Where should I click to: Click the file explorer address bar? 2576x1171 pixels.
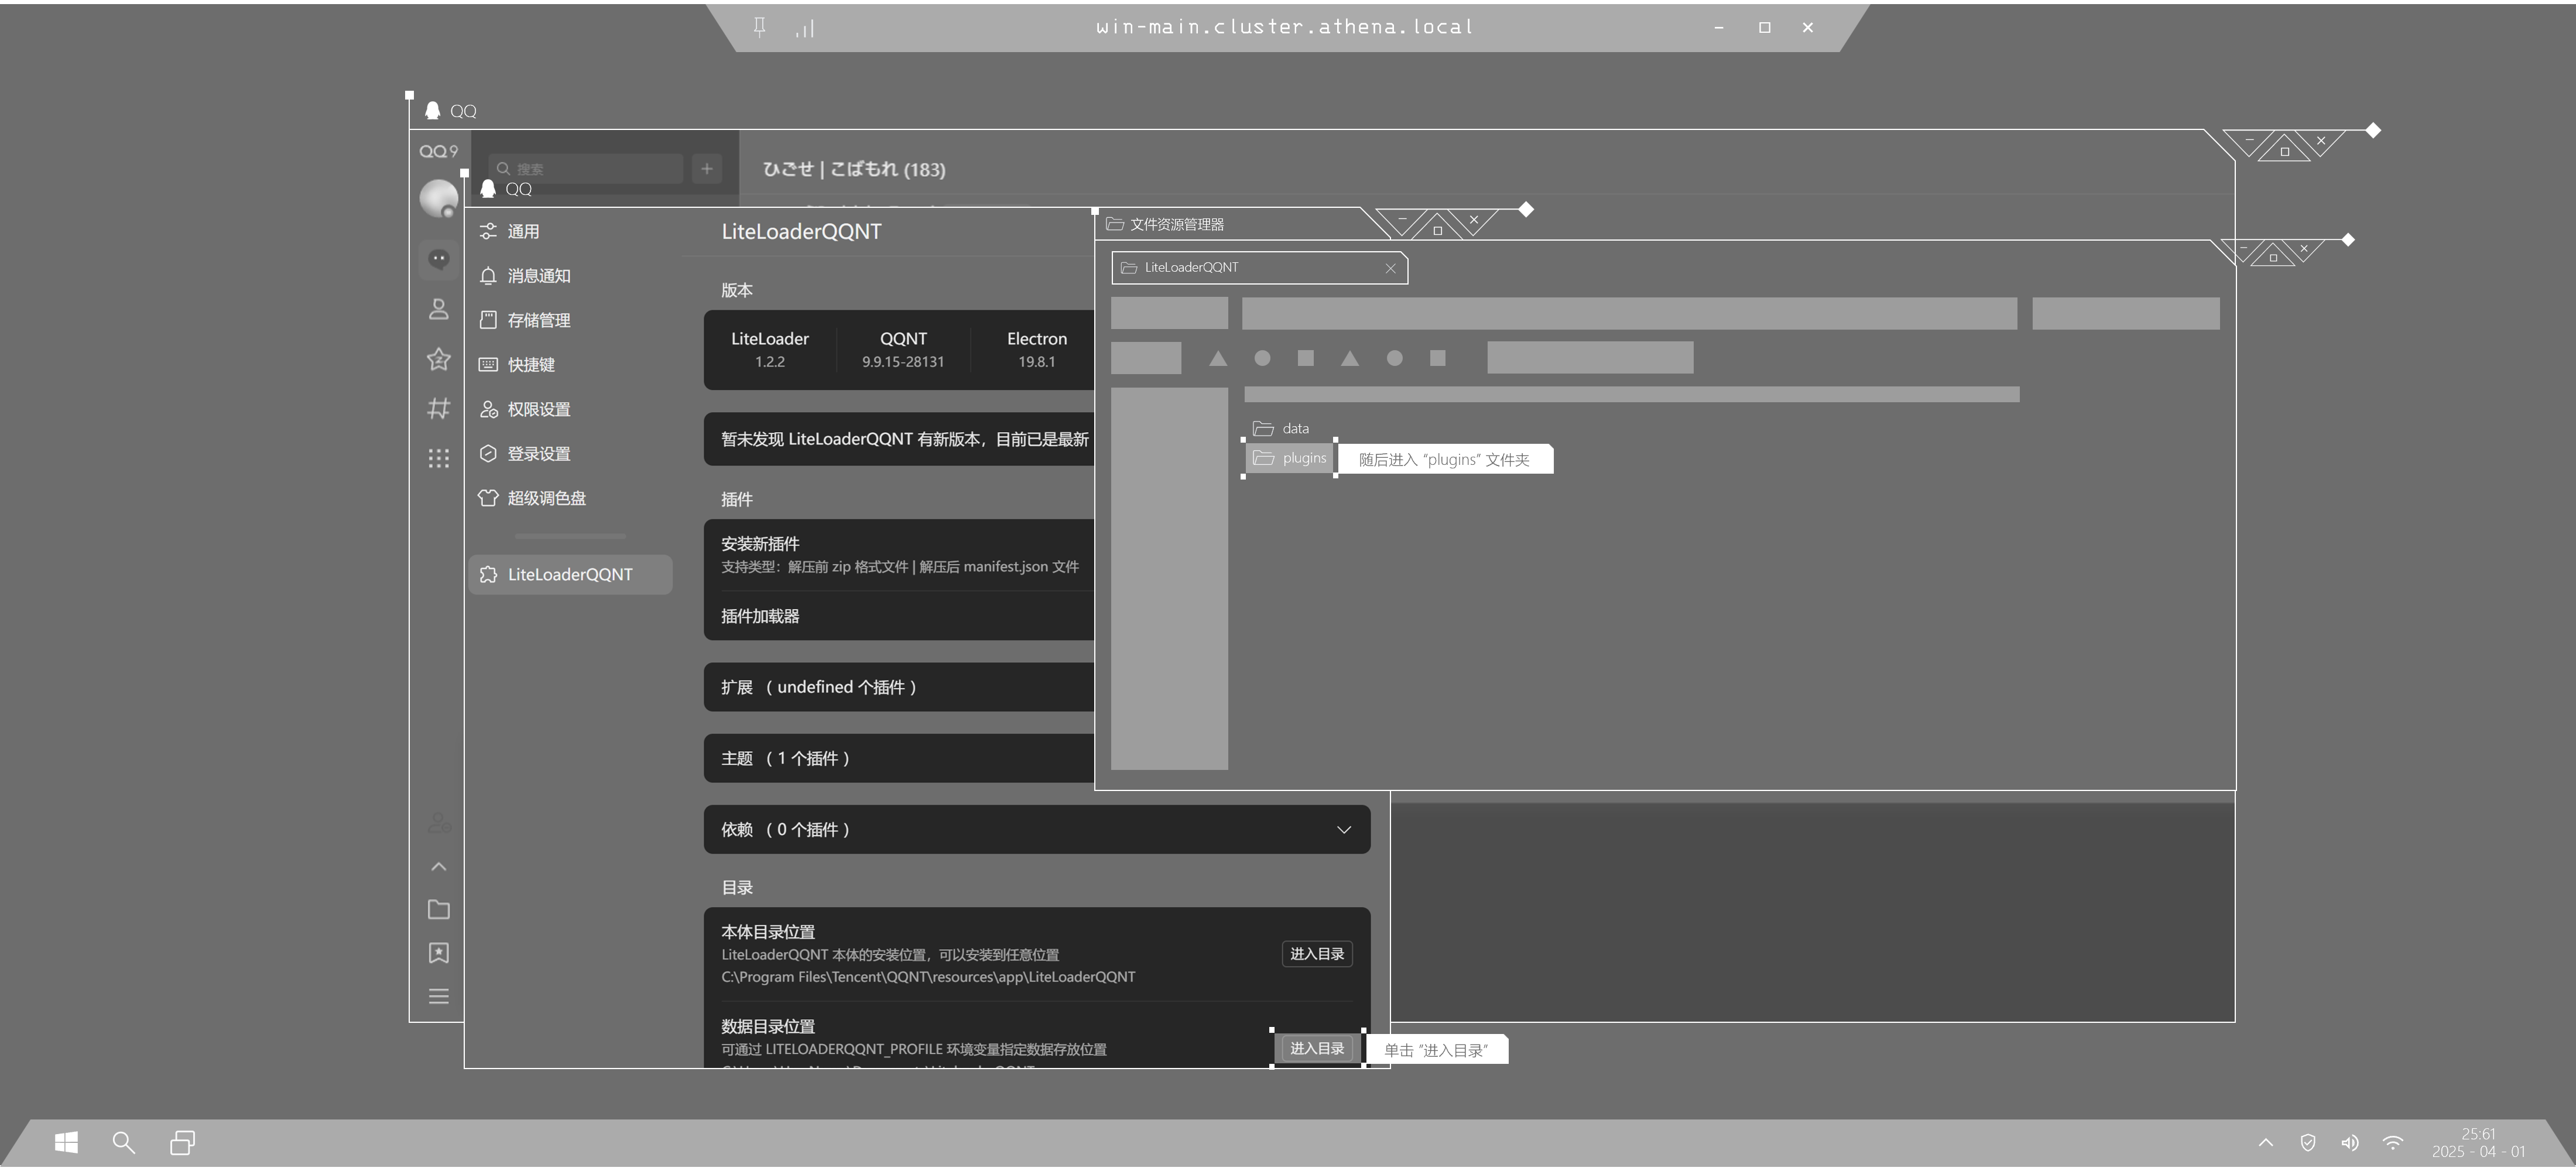(1629, 313)
